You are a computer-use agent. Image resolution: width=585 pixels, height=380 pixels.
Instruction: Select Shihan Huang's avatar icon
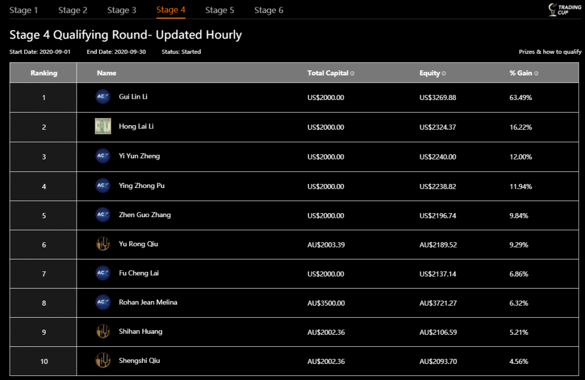102,331
